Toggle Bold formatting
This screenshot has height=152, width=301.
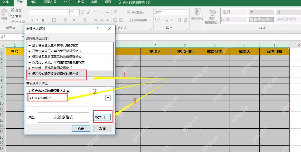pos(32,20)
